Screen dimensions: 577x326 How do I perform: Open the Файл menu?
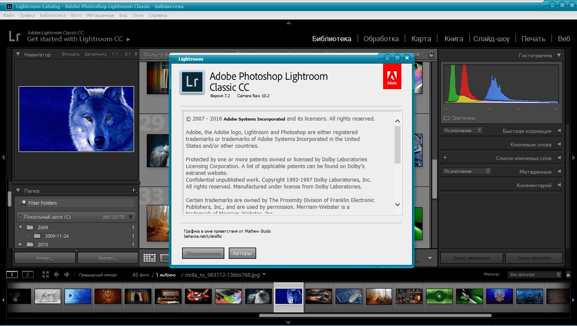pos(8,15)
